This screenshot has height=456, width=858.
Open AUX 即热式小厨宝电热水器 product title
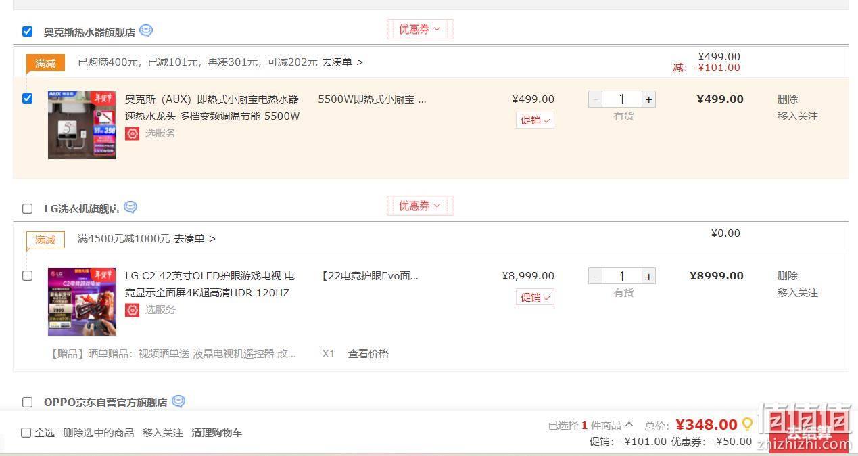tap(212, 108)
